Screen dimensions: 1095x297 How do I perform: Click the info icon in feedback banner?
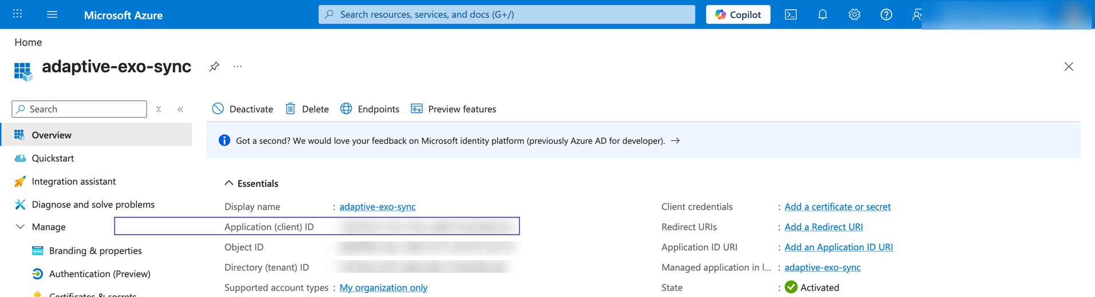224,140
